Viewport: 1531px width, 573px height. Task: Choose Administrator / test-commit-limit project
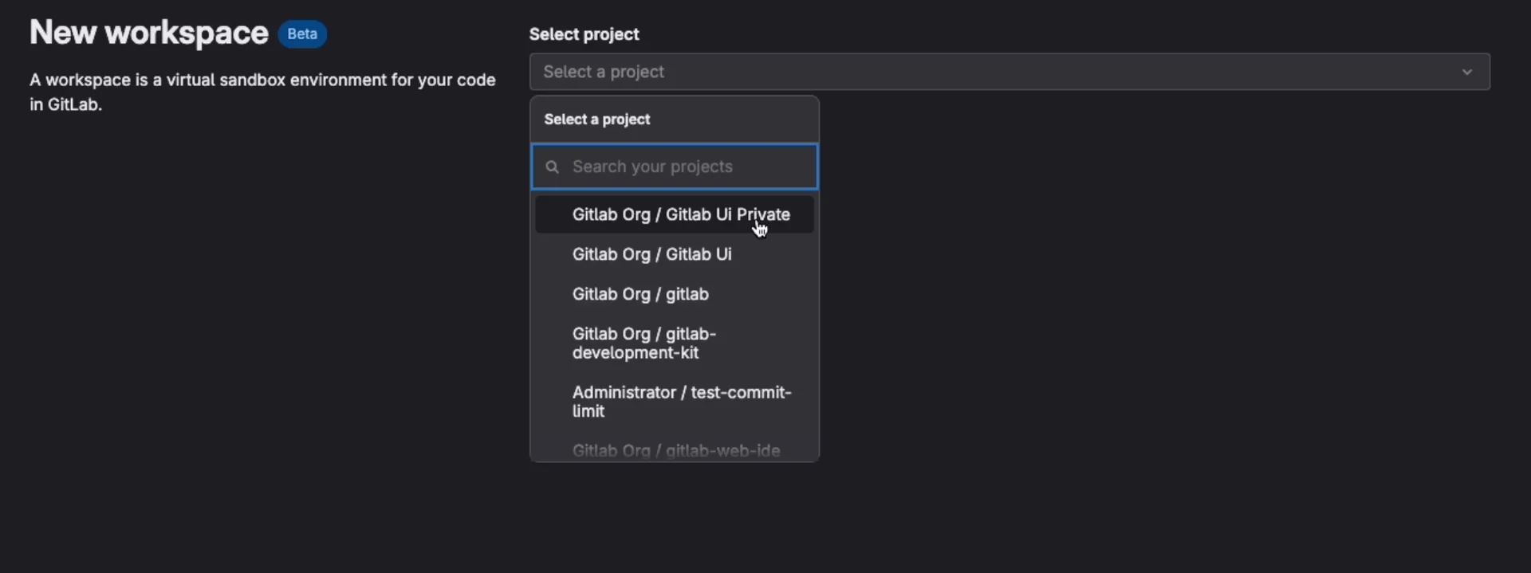click(681, 402)
